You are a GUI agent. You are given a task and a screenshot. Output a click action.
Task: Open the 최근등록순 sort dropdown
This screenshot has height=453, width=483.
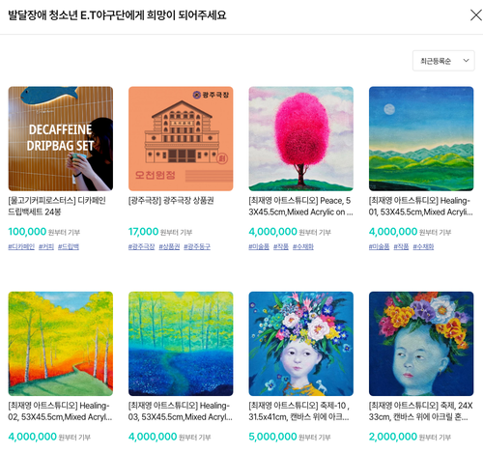coord(443,61)
